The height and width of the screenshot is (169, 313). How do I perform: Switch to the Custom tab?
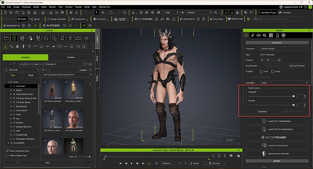click(71, 58)
